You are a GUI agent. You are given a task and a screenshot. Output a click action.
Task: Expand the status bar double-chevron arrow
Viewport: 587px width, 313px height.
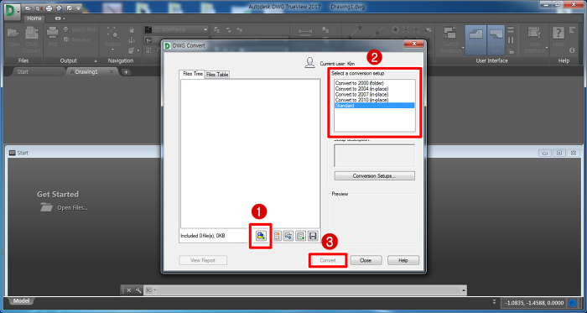coord(494,301)
